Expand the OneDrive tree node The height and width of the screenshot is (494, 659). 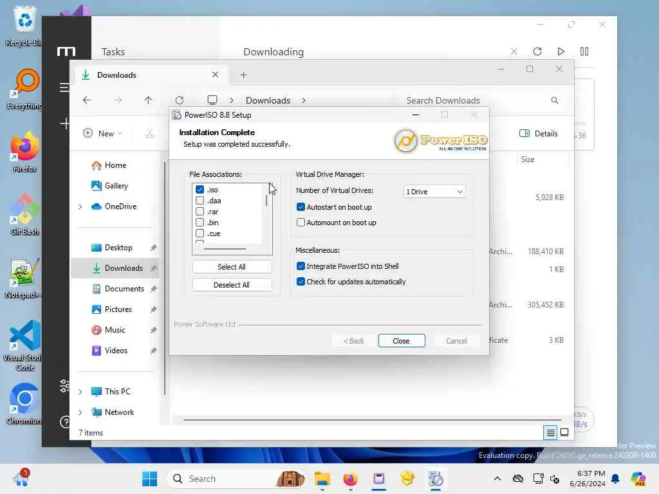coord(80,206)
